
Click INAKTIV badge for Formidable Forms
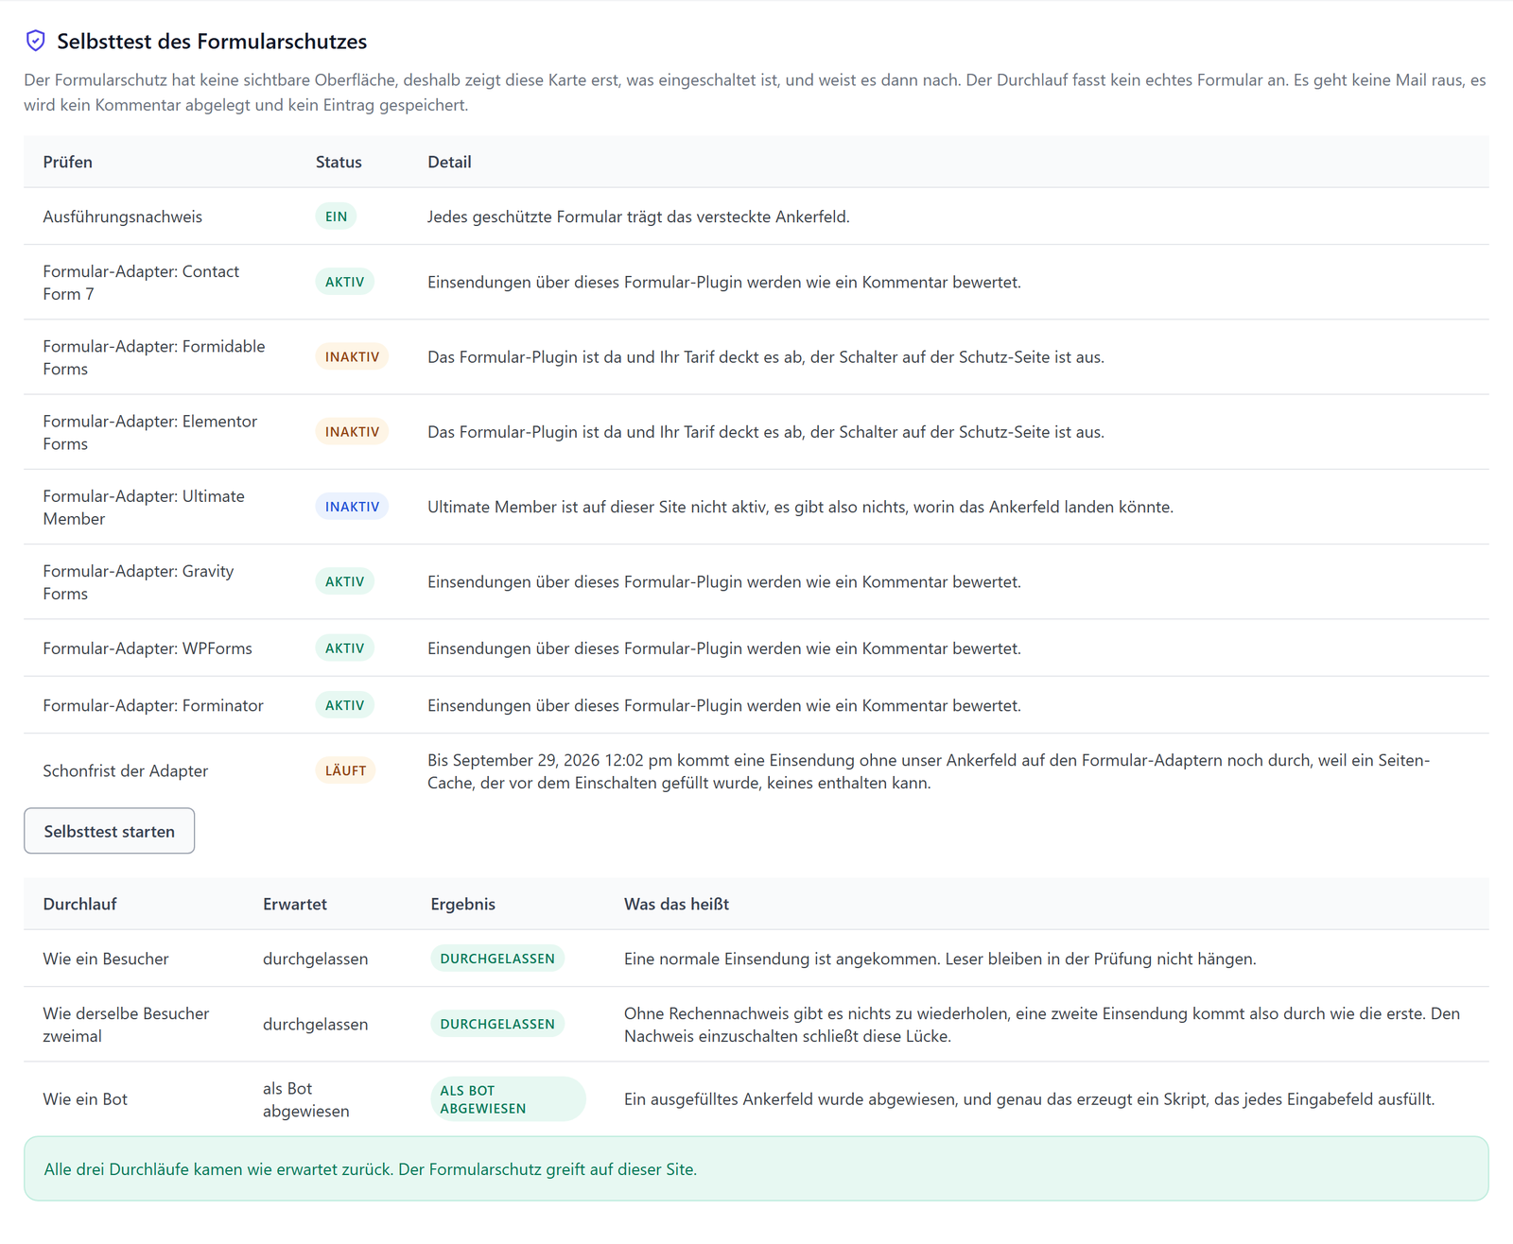(352, 356)
